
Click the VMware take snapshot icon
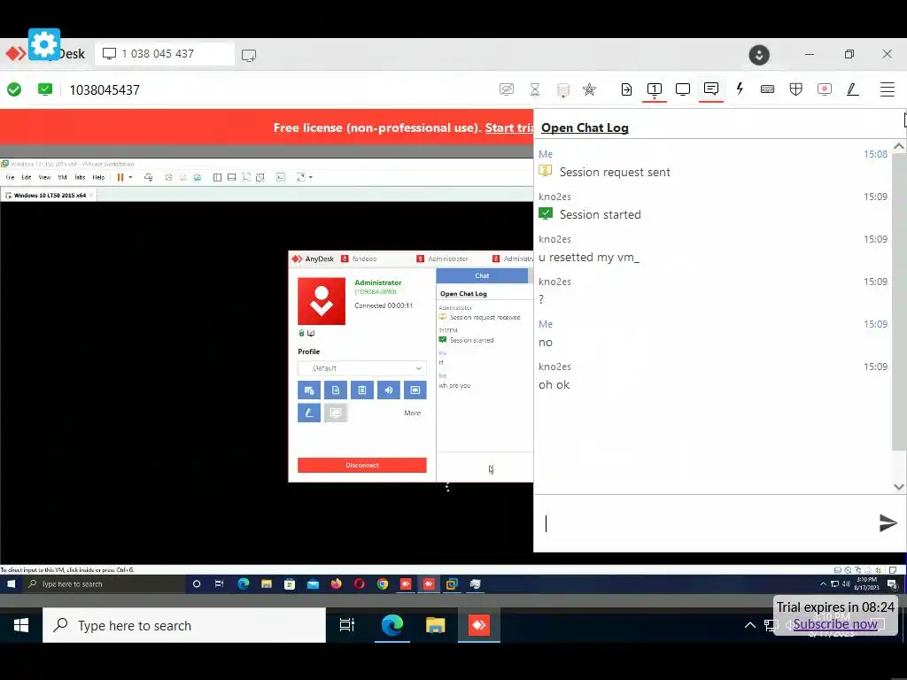(168, 177)
